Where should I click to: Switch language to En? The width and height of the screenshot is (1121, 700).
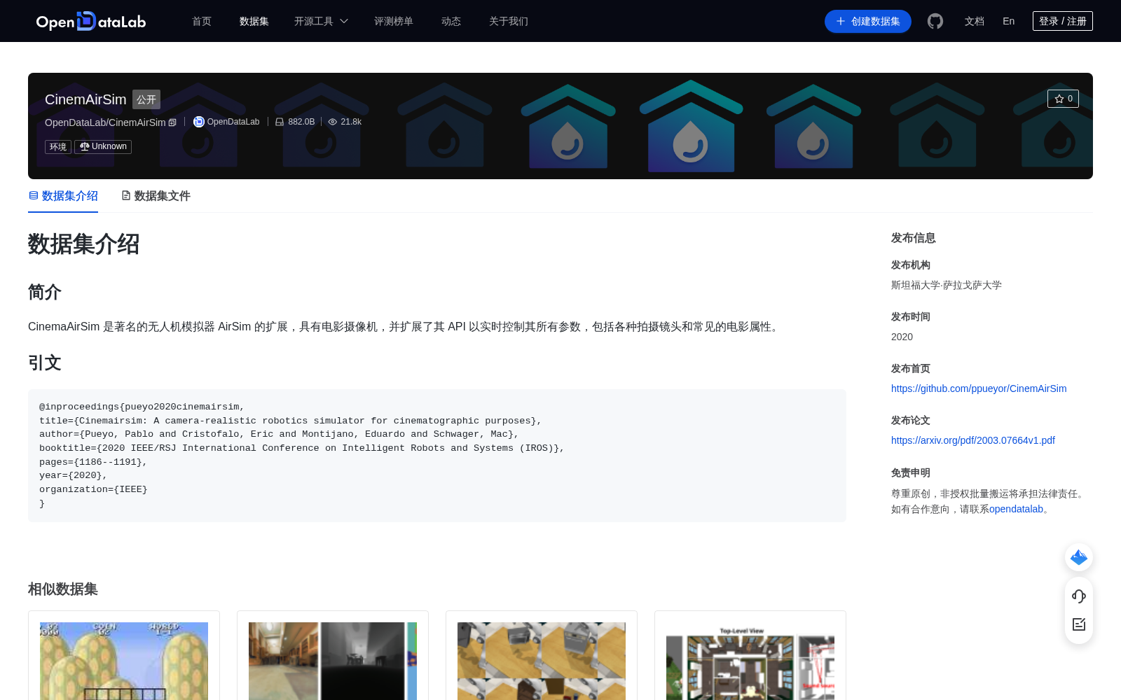click(x=1009, y=21)
